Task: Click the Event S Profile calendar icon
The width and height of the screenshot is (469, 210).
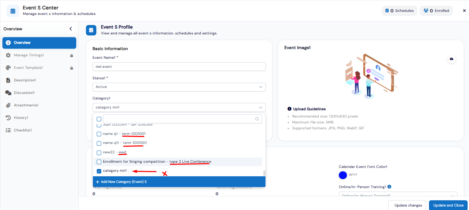Action: point(91,30)
